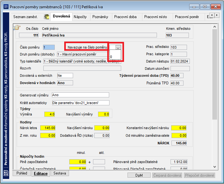Click the Prac. kategorie field
Image resolution: width=224 pixels, height=184 pixels.
(x=179, y=54)
